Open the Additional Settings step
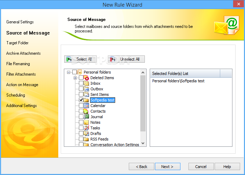The width and height of the screenshot is (245, 175). pos(22,106)
